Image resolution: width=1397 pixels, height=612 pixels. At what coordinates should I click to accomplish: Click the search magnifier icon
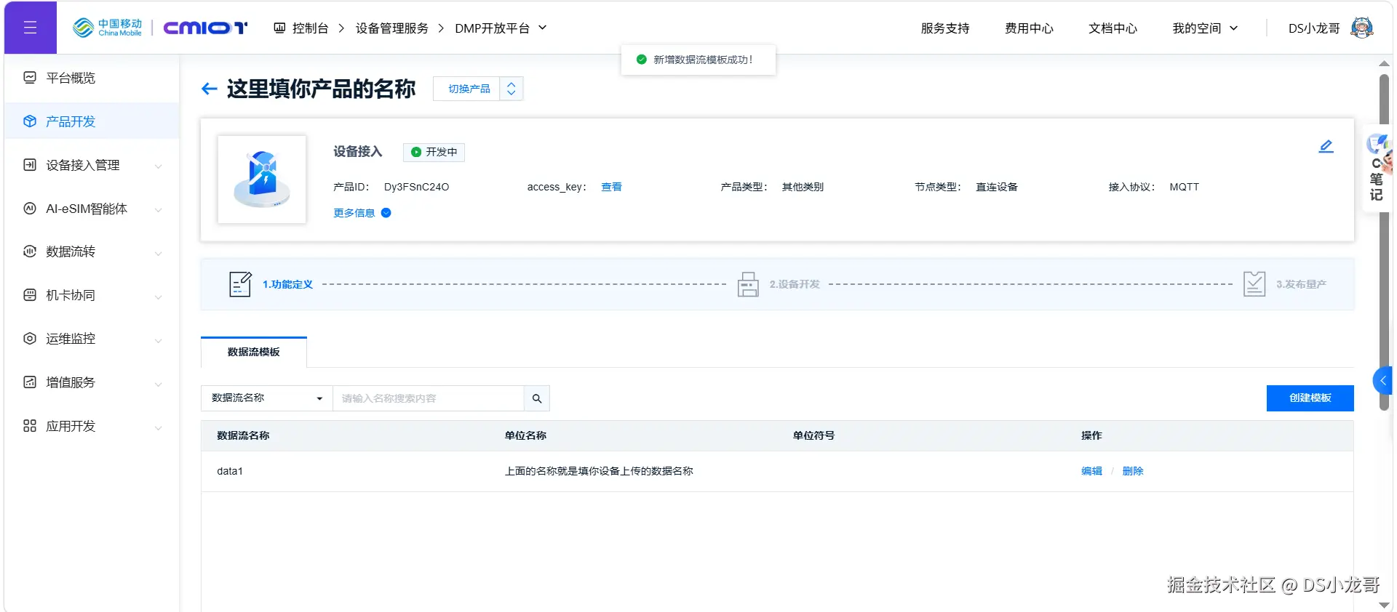[537, 398]
